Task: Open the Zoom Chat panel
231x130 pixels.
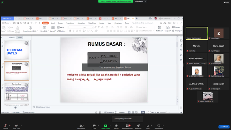Action: 94,126
